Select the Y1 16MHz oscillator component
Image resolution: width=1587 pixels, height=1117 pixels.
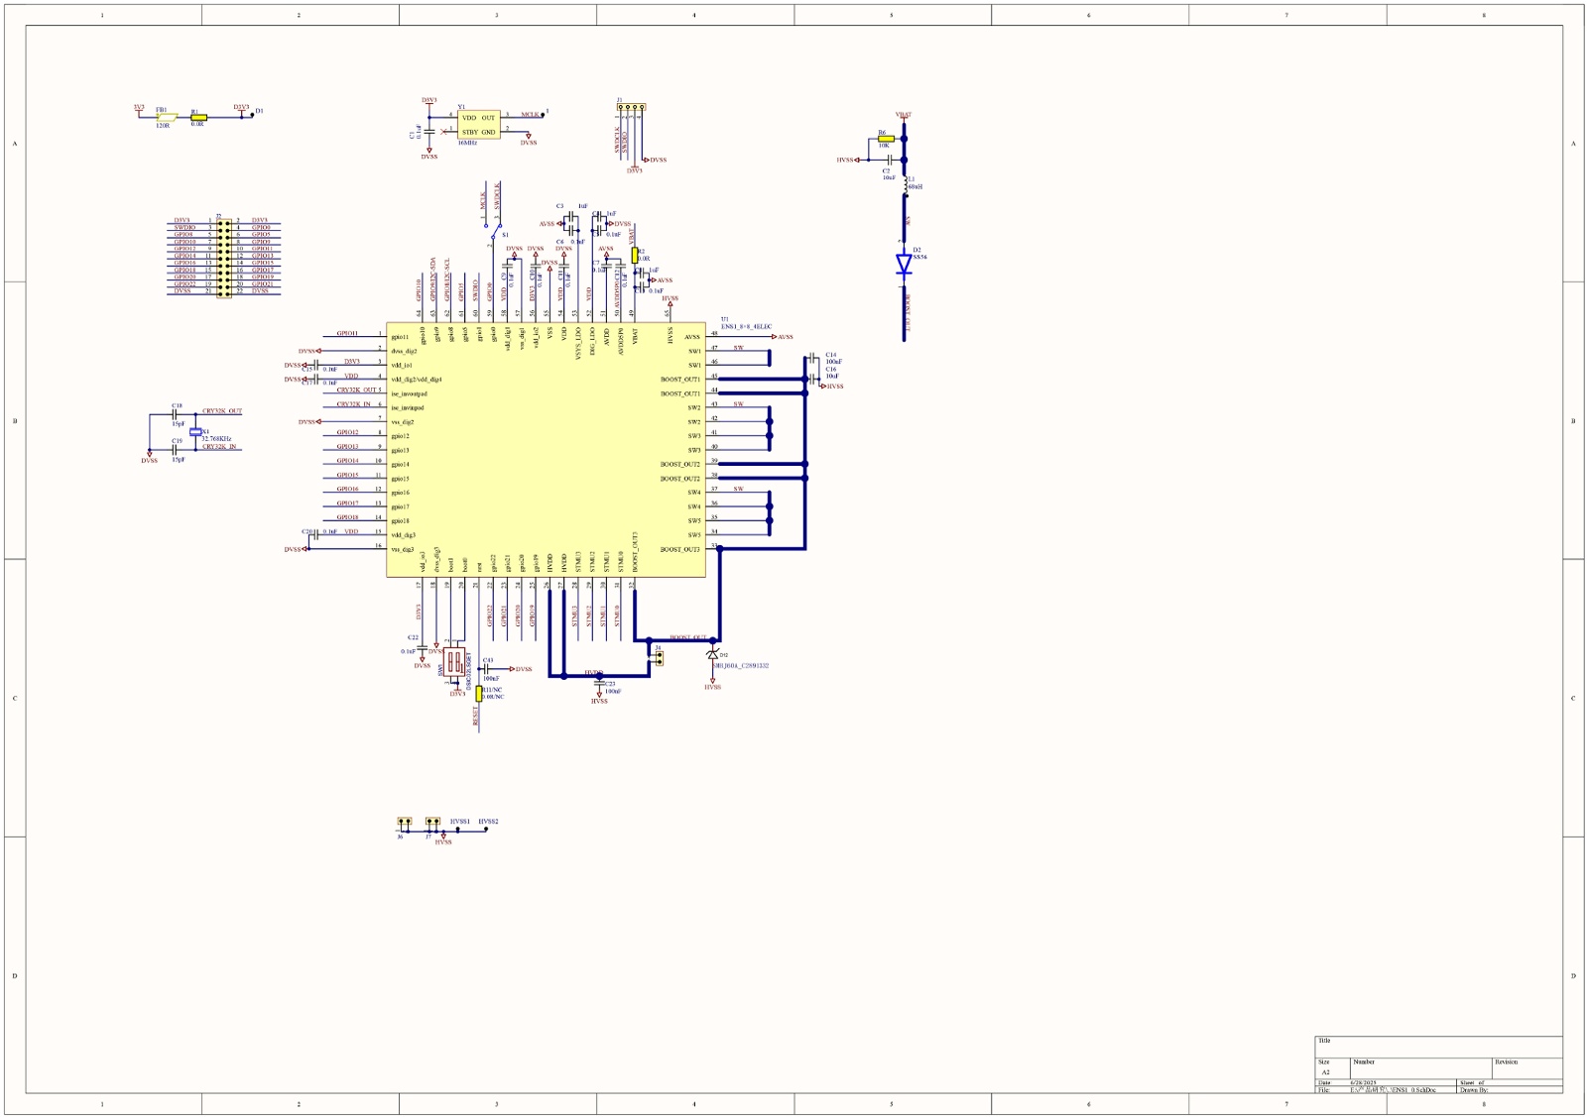[478, 125]
